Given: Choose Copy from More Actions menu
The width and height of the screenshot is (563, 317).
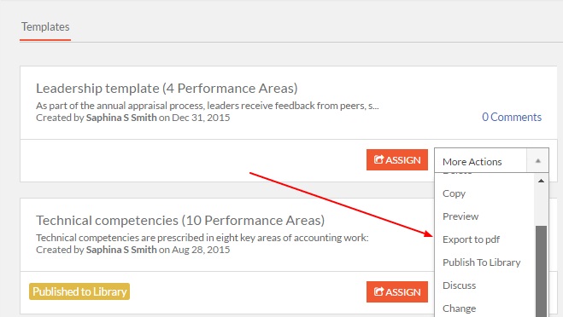Looking at the screenshot, I should click(x=454, y=193).
